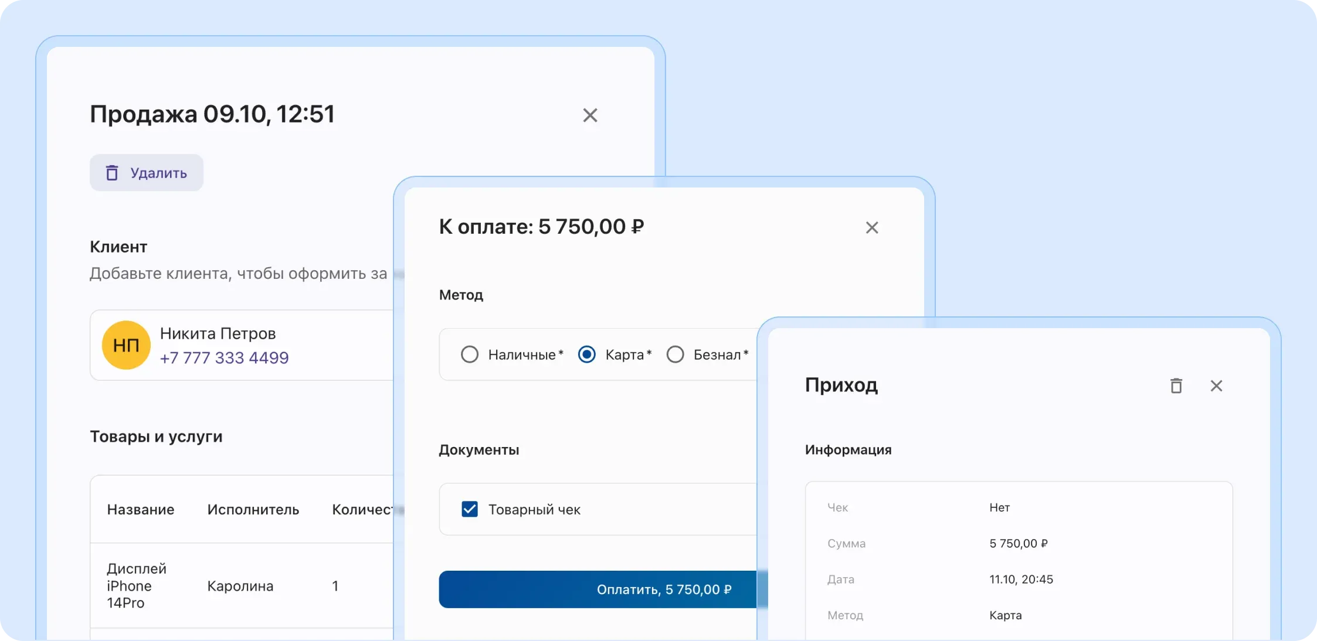
Task: Click the Каролина executor cell
Action: [x=239, y=585]
